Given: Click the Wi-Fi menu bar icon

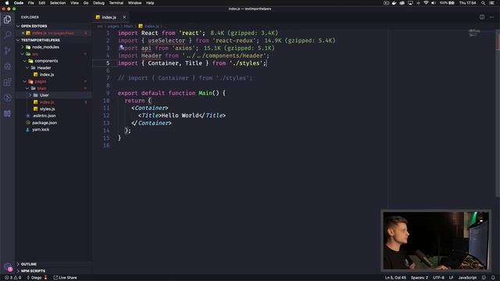Looking at the screenshot, I should (x=426, y=3).
